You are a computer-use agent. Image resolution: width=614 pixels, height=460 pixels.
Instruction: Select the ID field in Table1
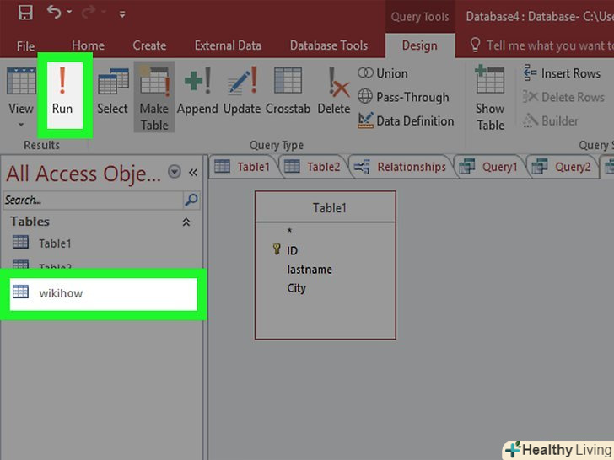292,250
